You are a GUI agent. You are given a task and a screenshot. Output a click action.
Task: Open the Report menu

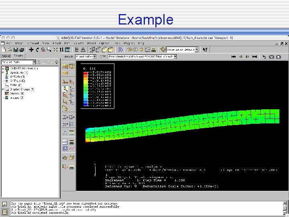(x=92, y=43)
